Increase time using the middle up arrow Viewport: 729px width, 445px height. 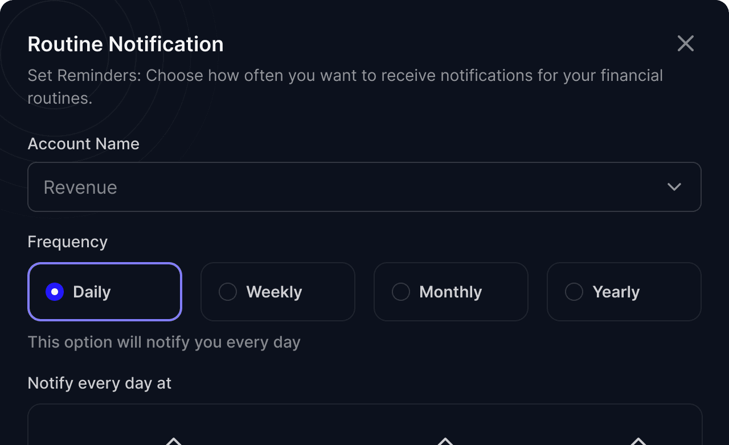click(445, 441)
